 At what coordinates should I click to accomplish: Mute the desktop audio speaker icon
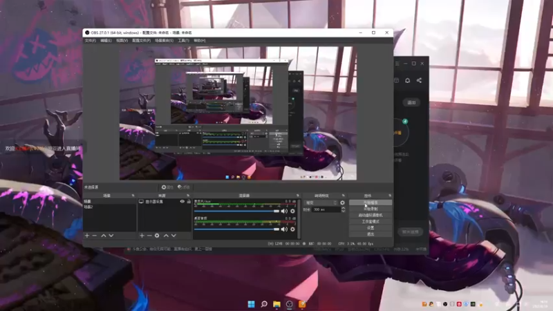coord(284,229)
